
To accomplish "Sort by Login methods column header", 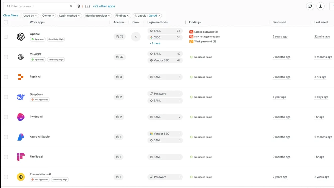I will click(x=157, y=22).
